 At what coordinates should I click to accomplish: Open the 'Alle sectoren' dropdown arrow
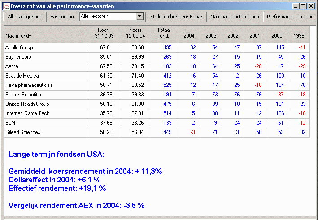click(x=139, y=17)
